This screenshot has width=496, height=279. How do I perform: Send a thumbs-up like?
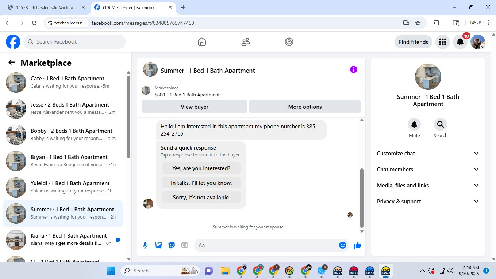point(357,245)
